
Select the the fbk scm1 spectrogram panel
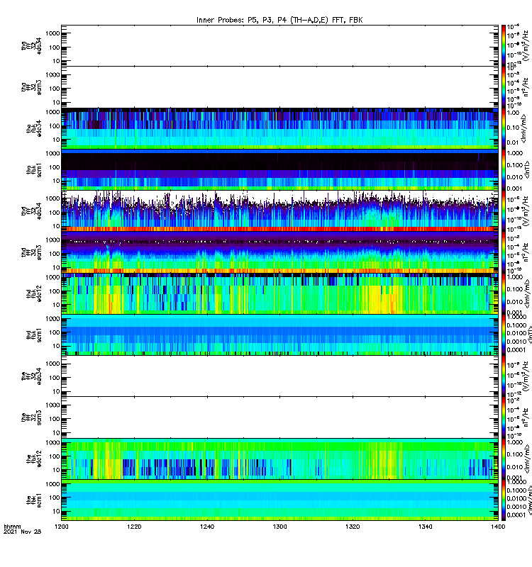[x=279, y=500]
